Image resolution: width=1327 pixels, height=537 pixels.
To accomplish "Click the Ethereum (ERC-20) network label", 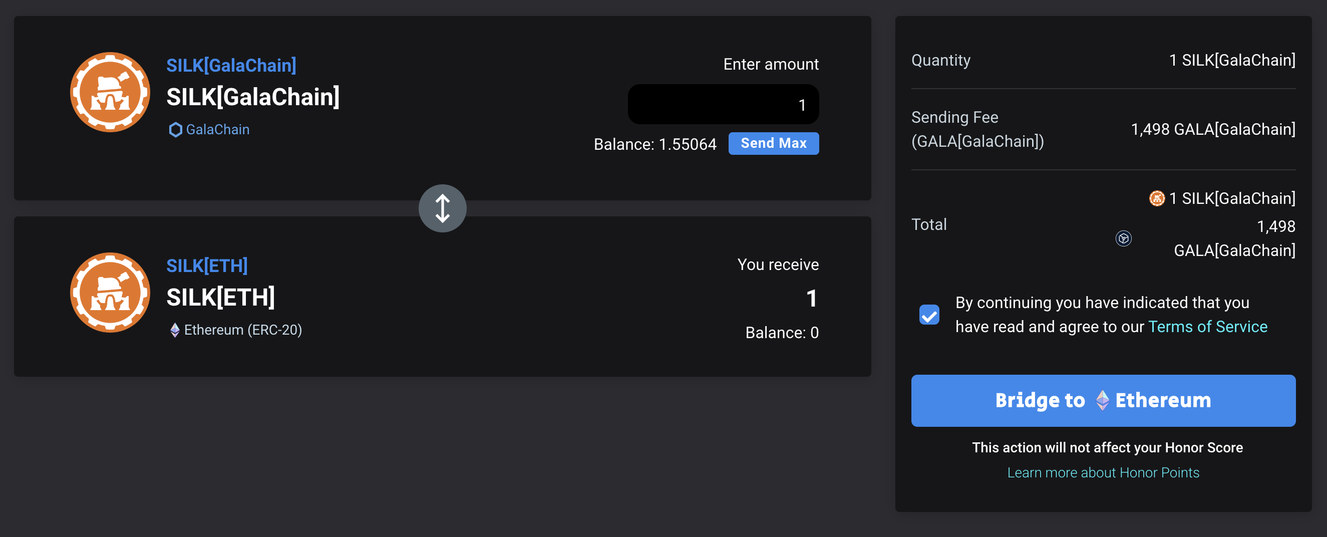I will 243,330.
